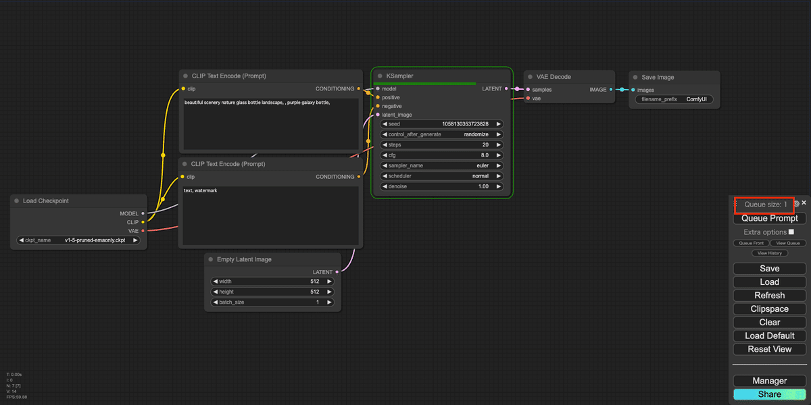The width and height of the screenshot is (811, 405).
Task: Open the View Queue list
Action: point(788,243)
